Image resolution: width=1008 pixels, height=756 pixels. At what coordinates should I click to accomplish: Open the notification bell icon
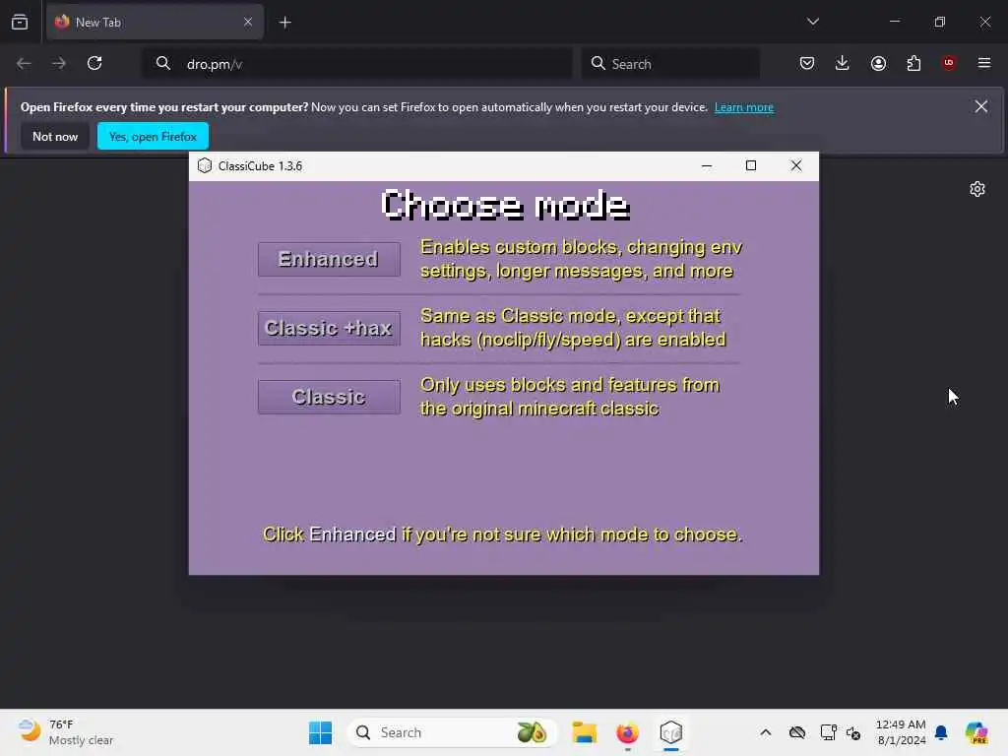tap(941, 732)
